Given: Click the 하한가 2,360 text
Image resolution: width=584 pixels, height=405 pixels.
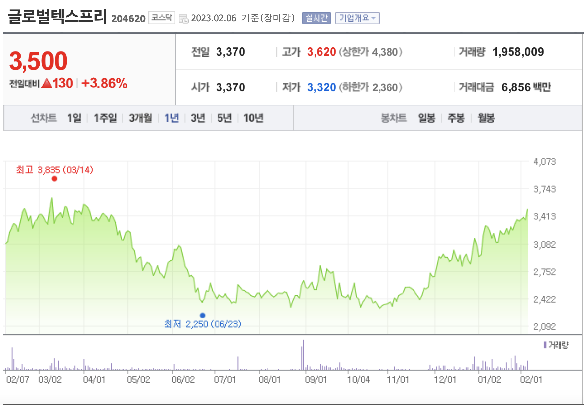Looking at the screenshot, I should (x=370, y=87).
